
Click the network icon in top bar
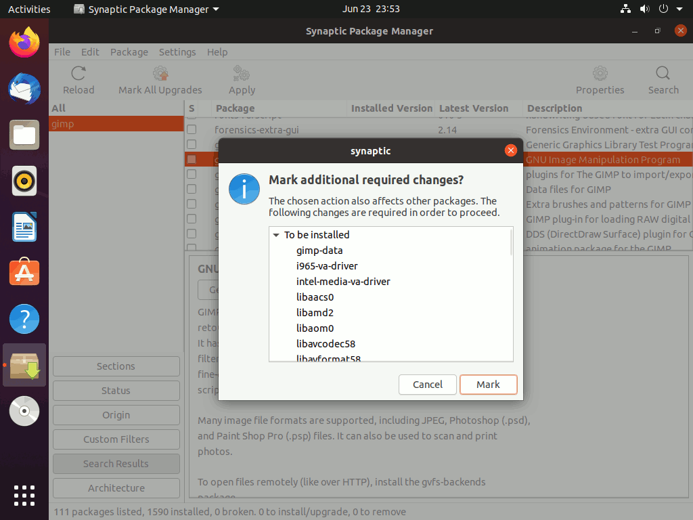click(625, 9)
